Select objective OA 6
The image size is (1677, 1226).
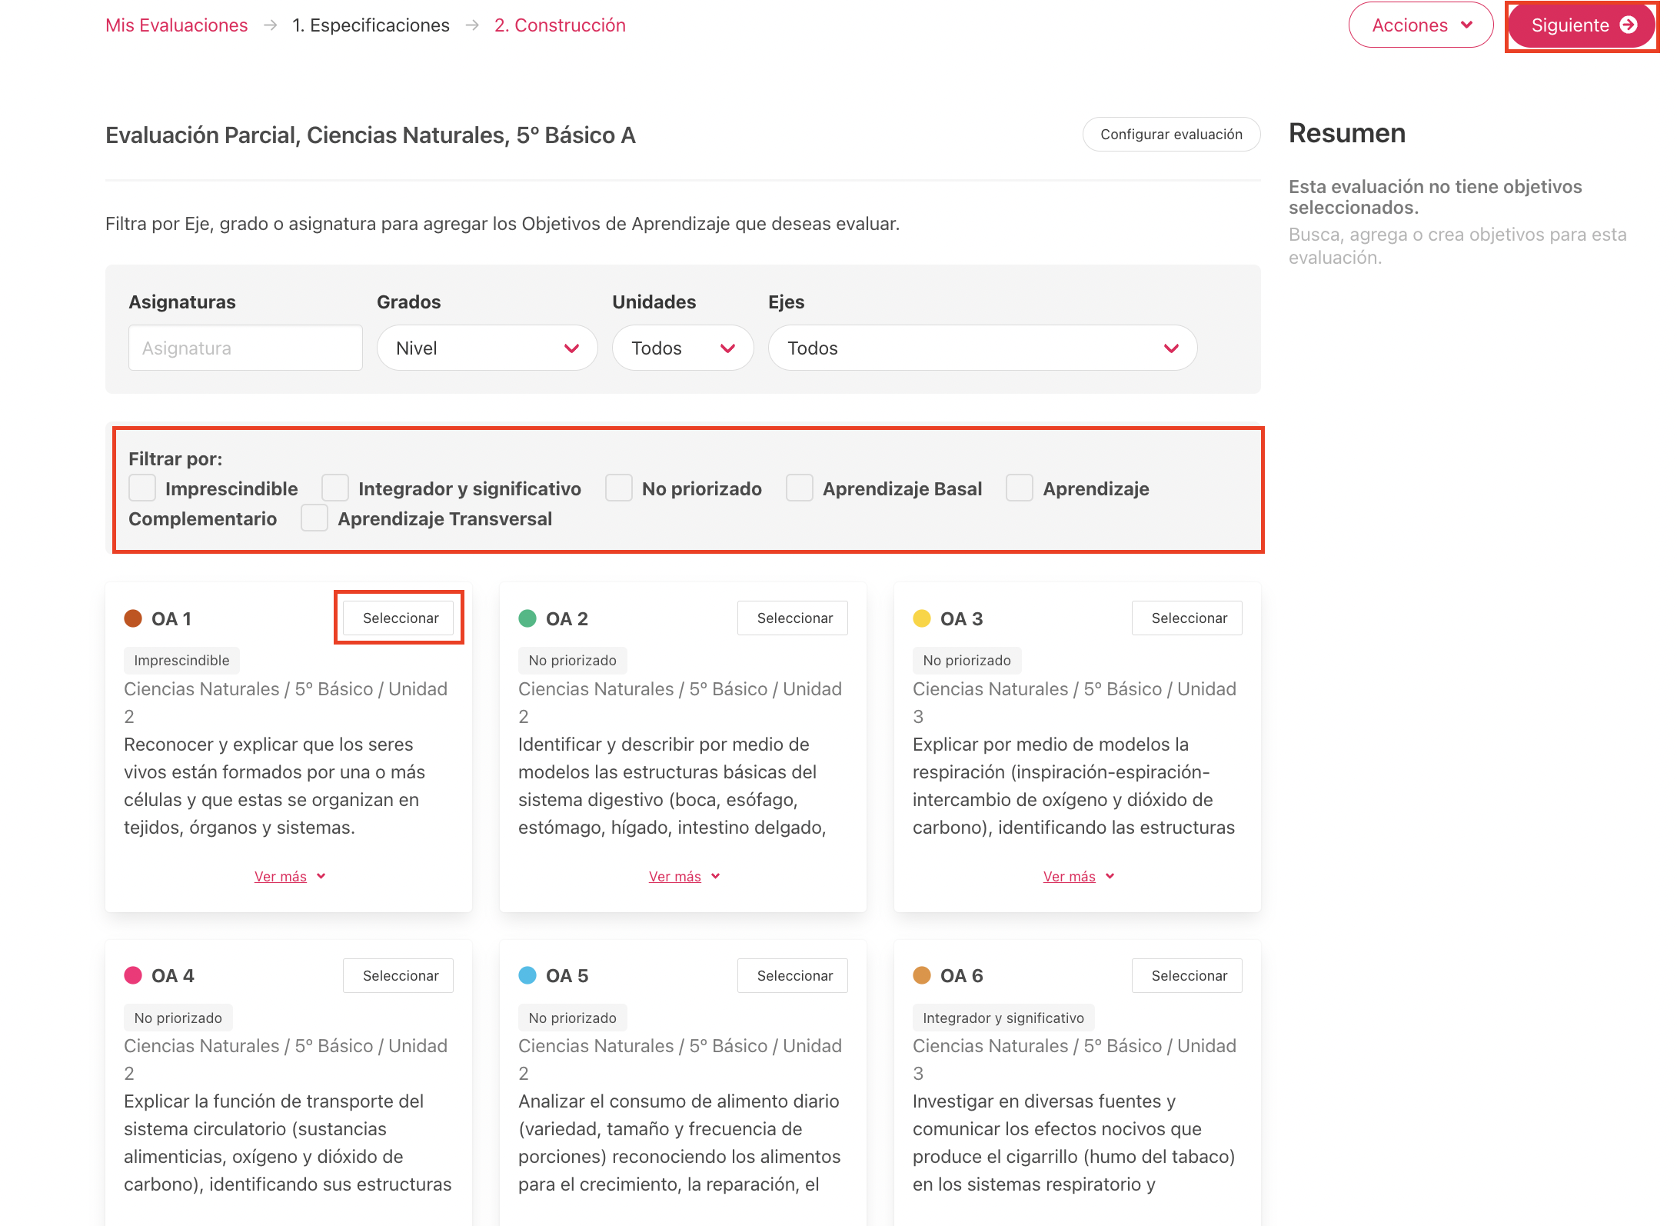1187,975
